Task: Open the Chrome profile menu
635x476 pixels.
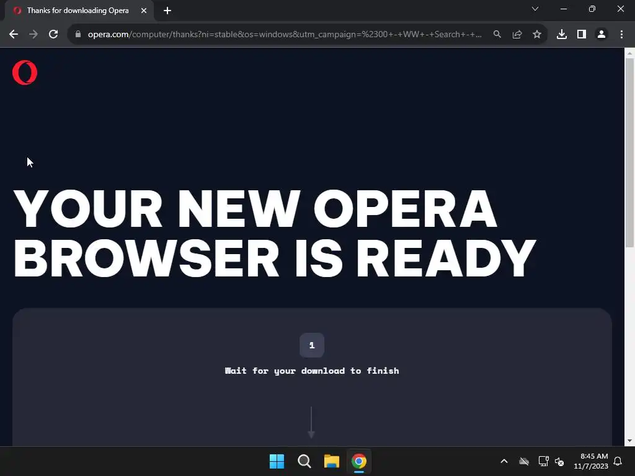Action: click(602, 35)
